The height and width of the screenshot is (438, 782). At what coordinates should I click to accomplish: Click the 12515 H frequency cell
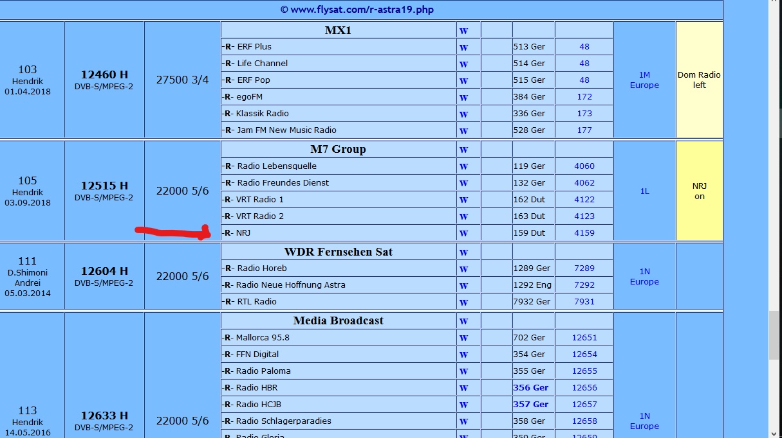[x=104, y=191]
